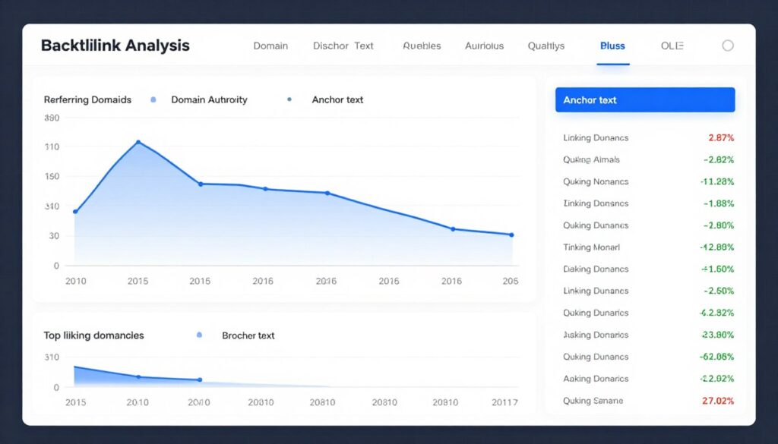The height and width of the screenshot is (444, 778).
Task: Select third data point on Top liiking chart
Action: click(200, 380)
